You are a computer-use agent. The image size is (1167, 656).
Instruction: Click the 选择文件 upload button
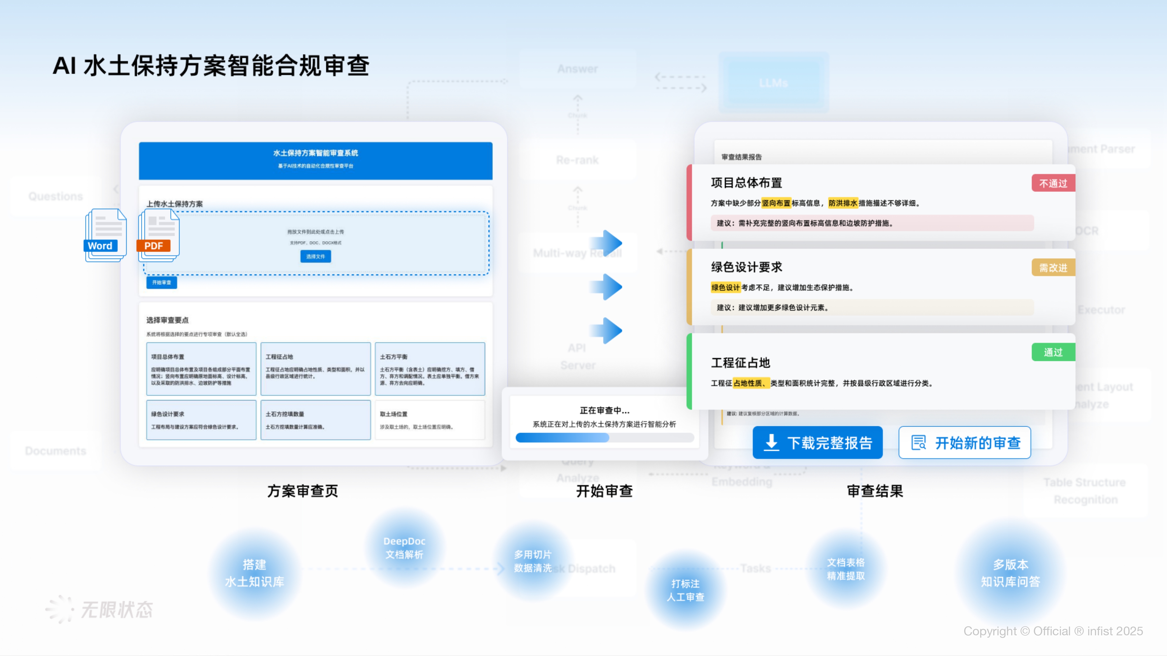click(x=315, y=256)
